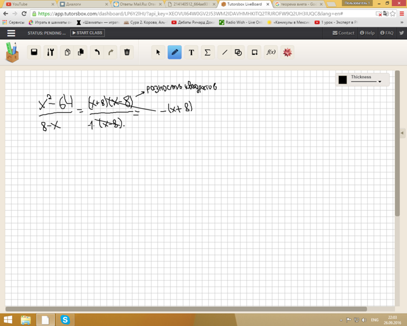The width and height of the screenshot is (407, 326).
Task: Select the line drawing tool
Action: pyautogui.click(x=224, y=52)
